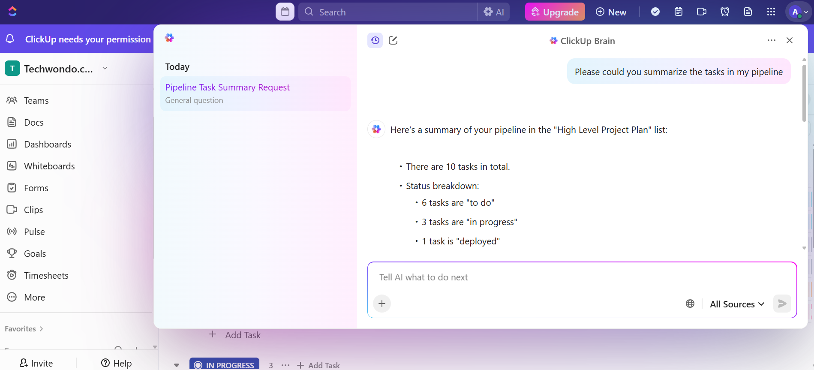814x370 pixels.
Task: Click the chat panel vertical scrollbar
Action: 804,94
